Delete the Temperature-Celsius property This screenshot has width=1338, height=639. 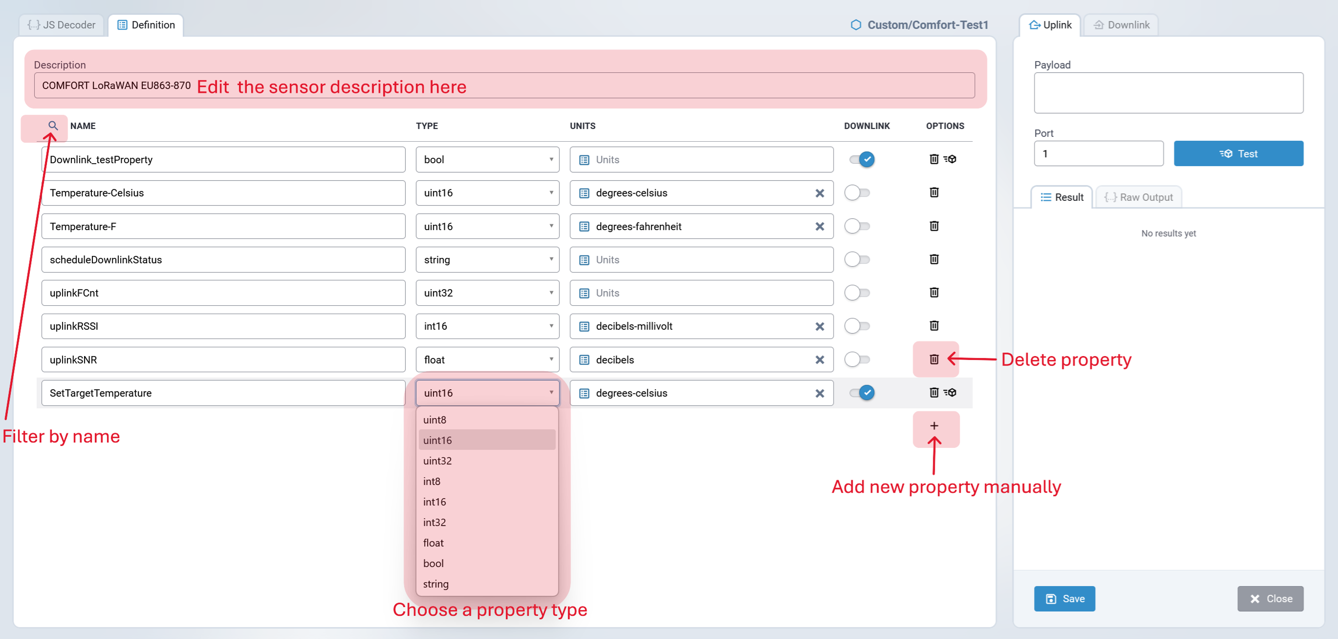coord(934,192)
